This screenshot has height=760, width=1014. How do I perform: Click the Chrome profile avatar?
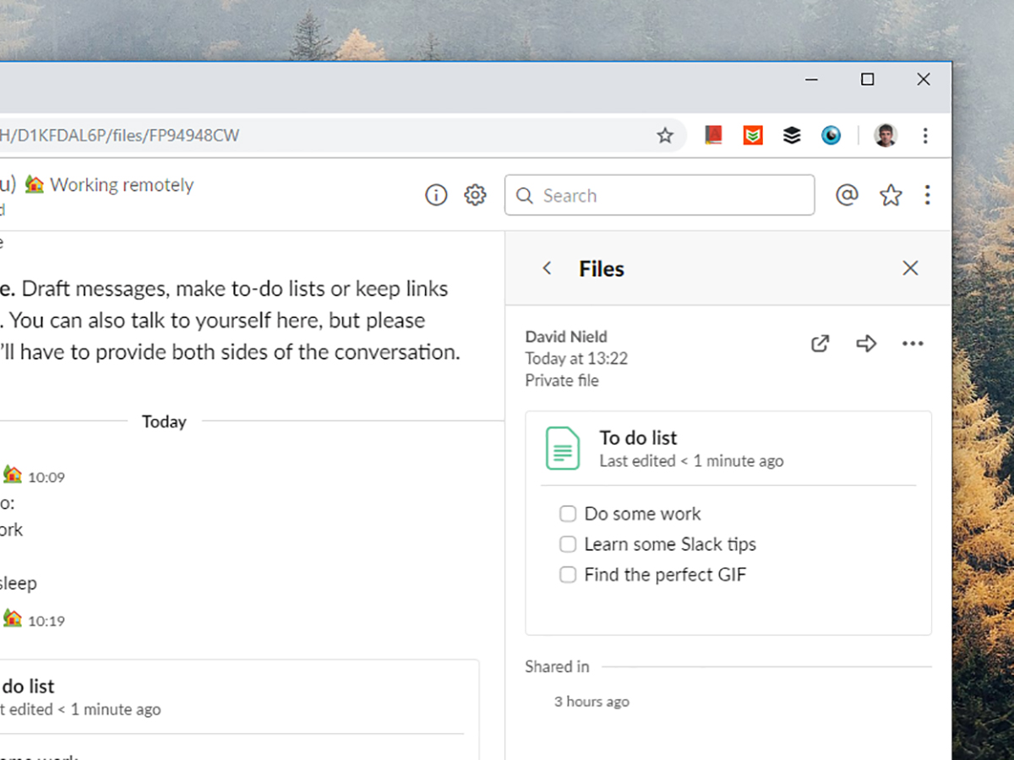(885, 135)
